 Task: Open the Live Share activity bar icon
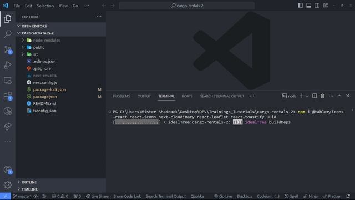tap(7, 126)
